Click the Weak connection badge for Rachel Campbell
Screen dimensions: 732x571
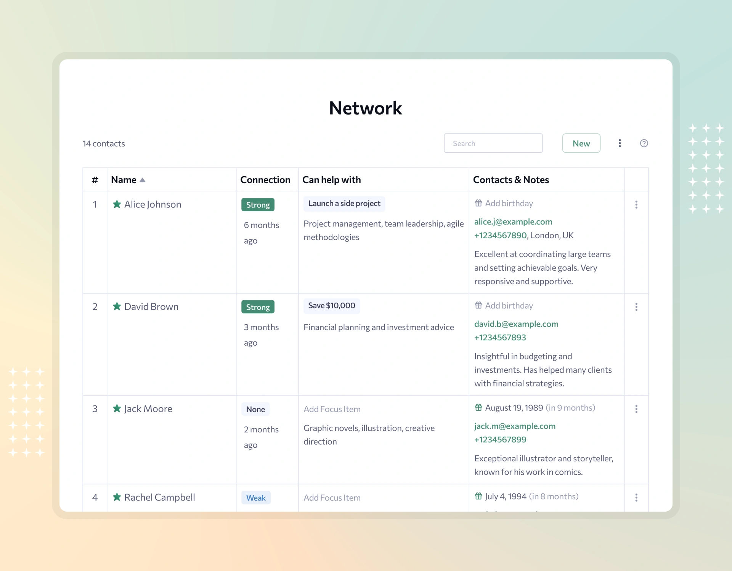click(255, 498)
